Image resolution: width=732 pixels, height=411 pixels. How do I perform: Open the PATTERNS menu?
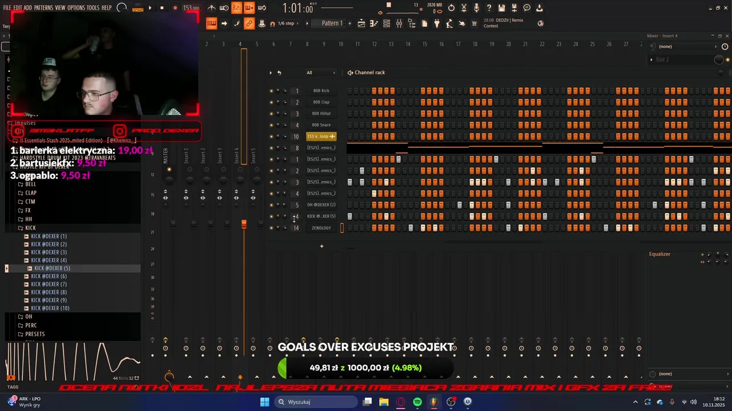tap(43, 8)
